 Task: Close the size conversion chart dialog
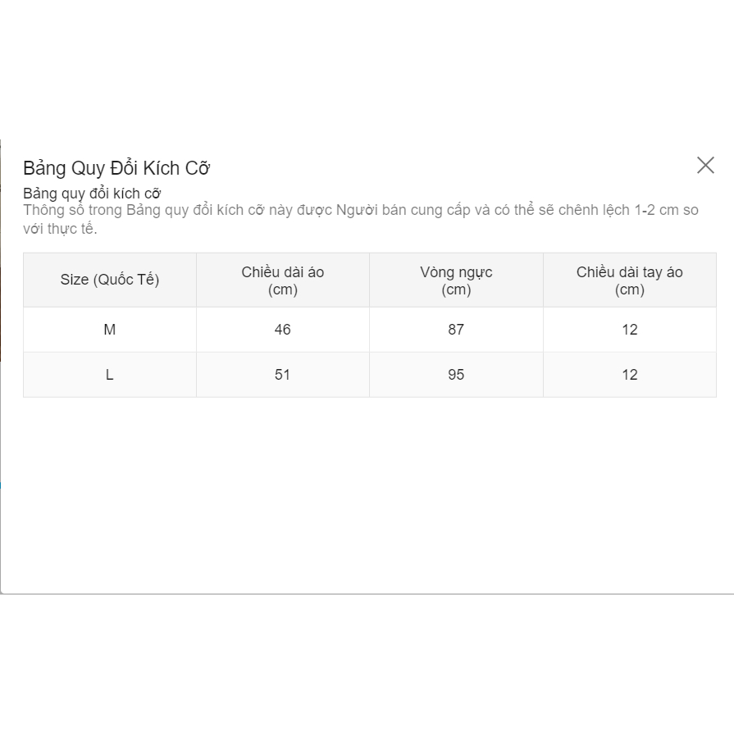[705, 165]
